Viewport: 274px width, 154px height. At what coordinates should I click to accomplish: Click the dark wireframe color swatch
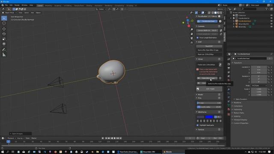pyautogui.click(x=201, y=117)
